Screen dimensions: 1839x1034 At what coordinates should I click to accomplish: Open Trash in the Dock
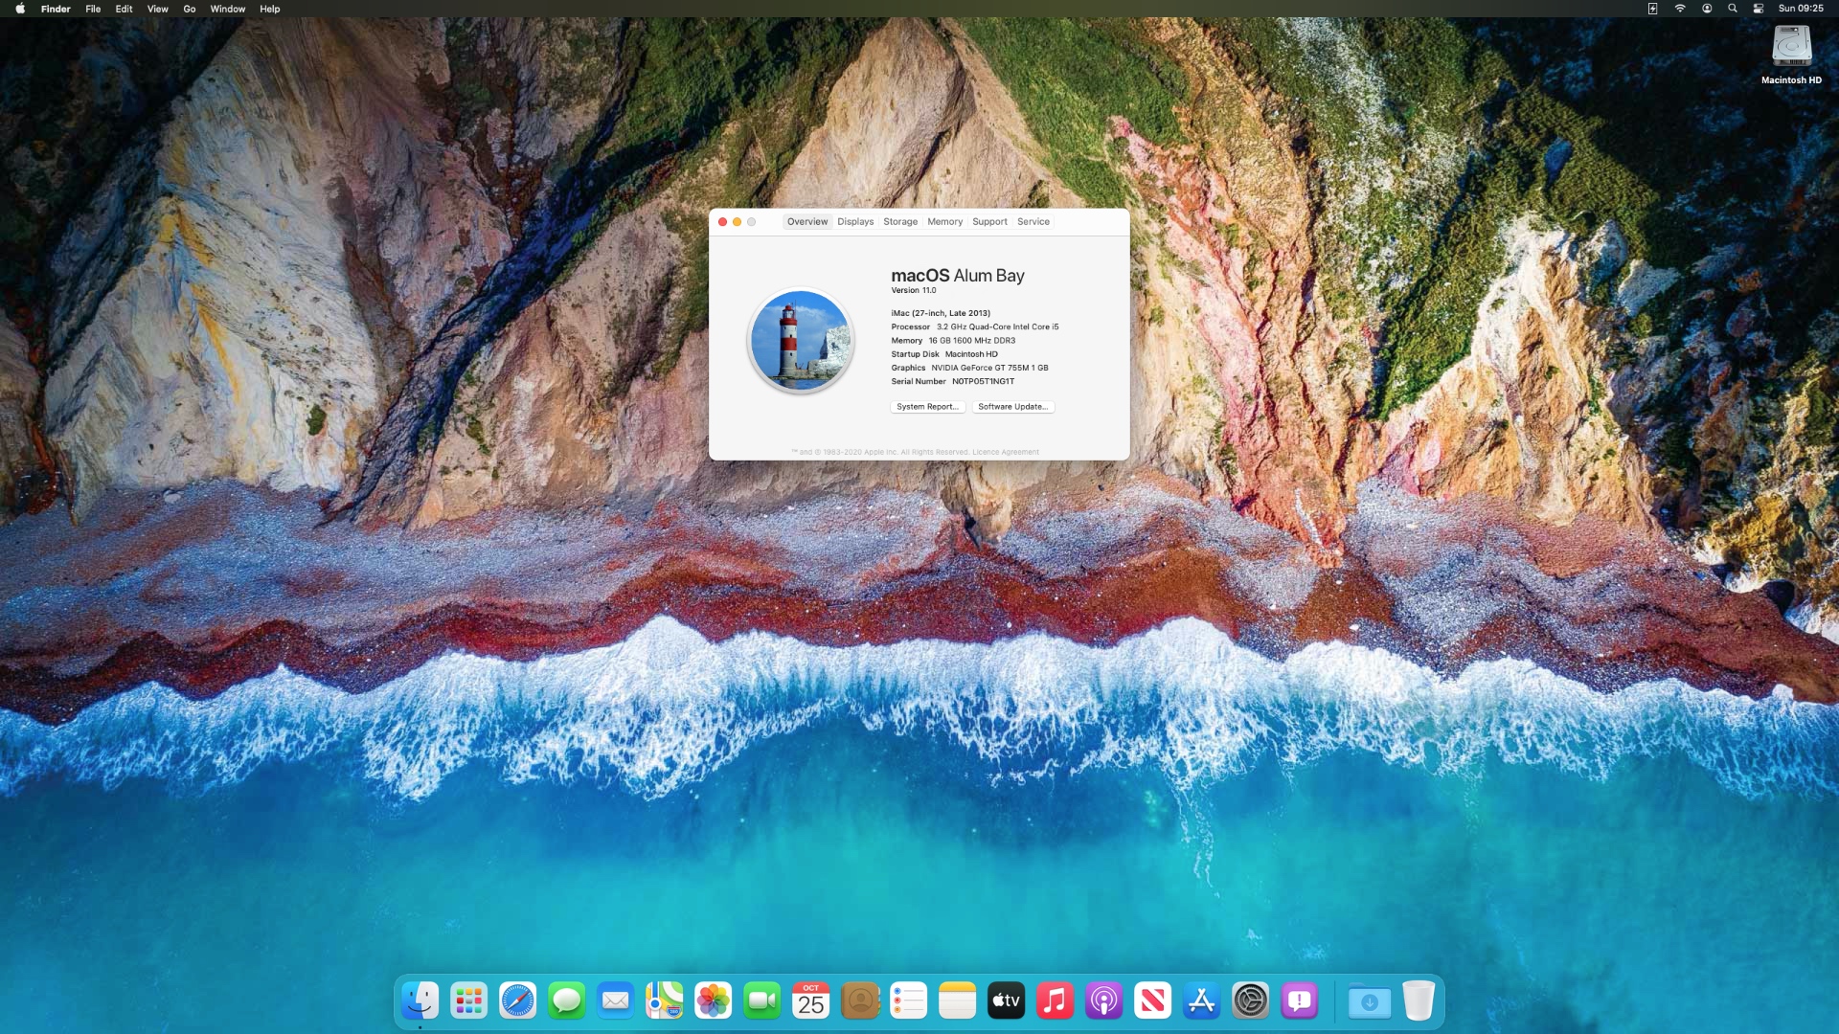pyautogui.click(x=1419, y=1001)
